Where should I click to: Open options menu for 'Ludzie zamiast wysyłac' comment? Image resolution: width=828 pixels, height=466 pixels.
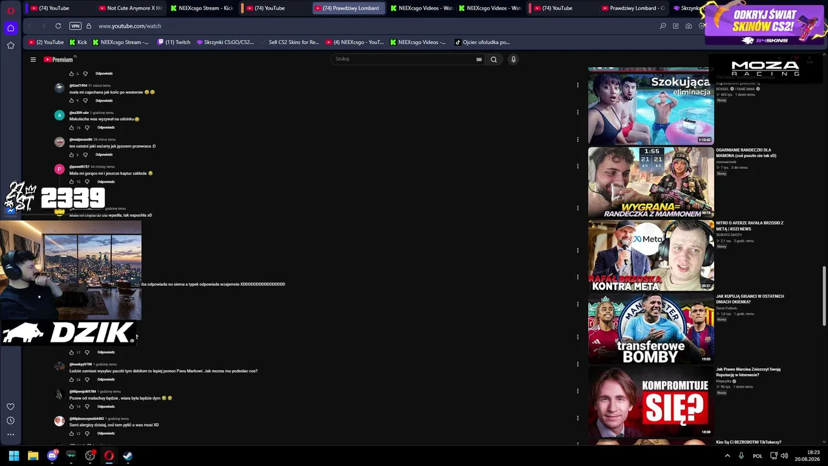click(578, 364)
